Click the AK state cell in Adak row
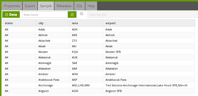Viewport: 198px width, 96px height. pyautogui.click(x=19, y=29)
